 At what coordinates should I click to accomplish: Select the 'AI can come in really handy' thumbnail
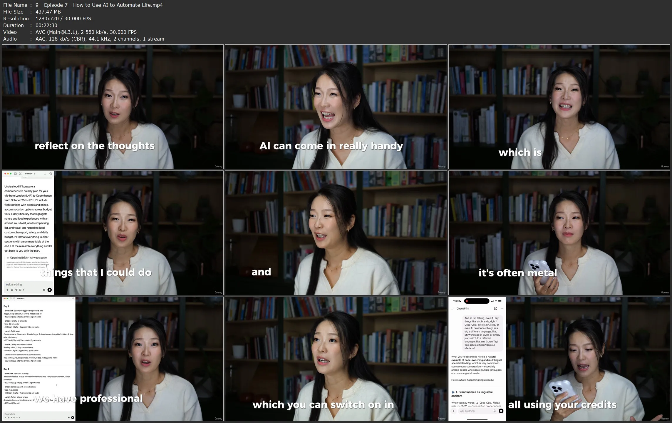point(336,107)
